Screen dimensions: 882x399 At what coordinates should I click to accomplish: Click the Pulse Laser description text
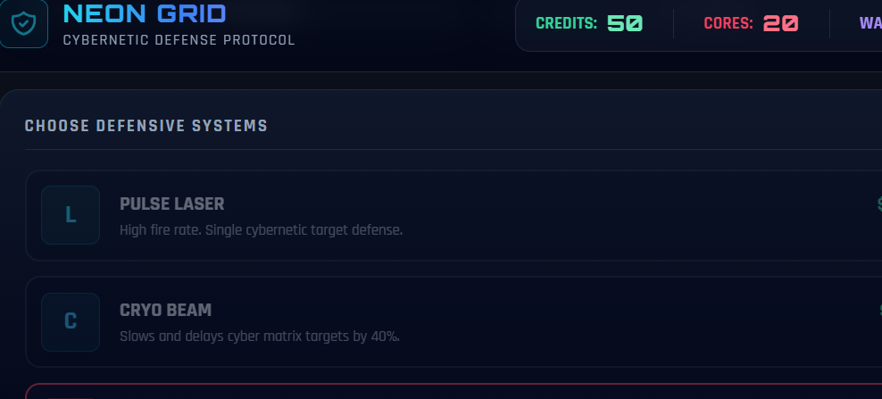tap(261, 230)
